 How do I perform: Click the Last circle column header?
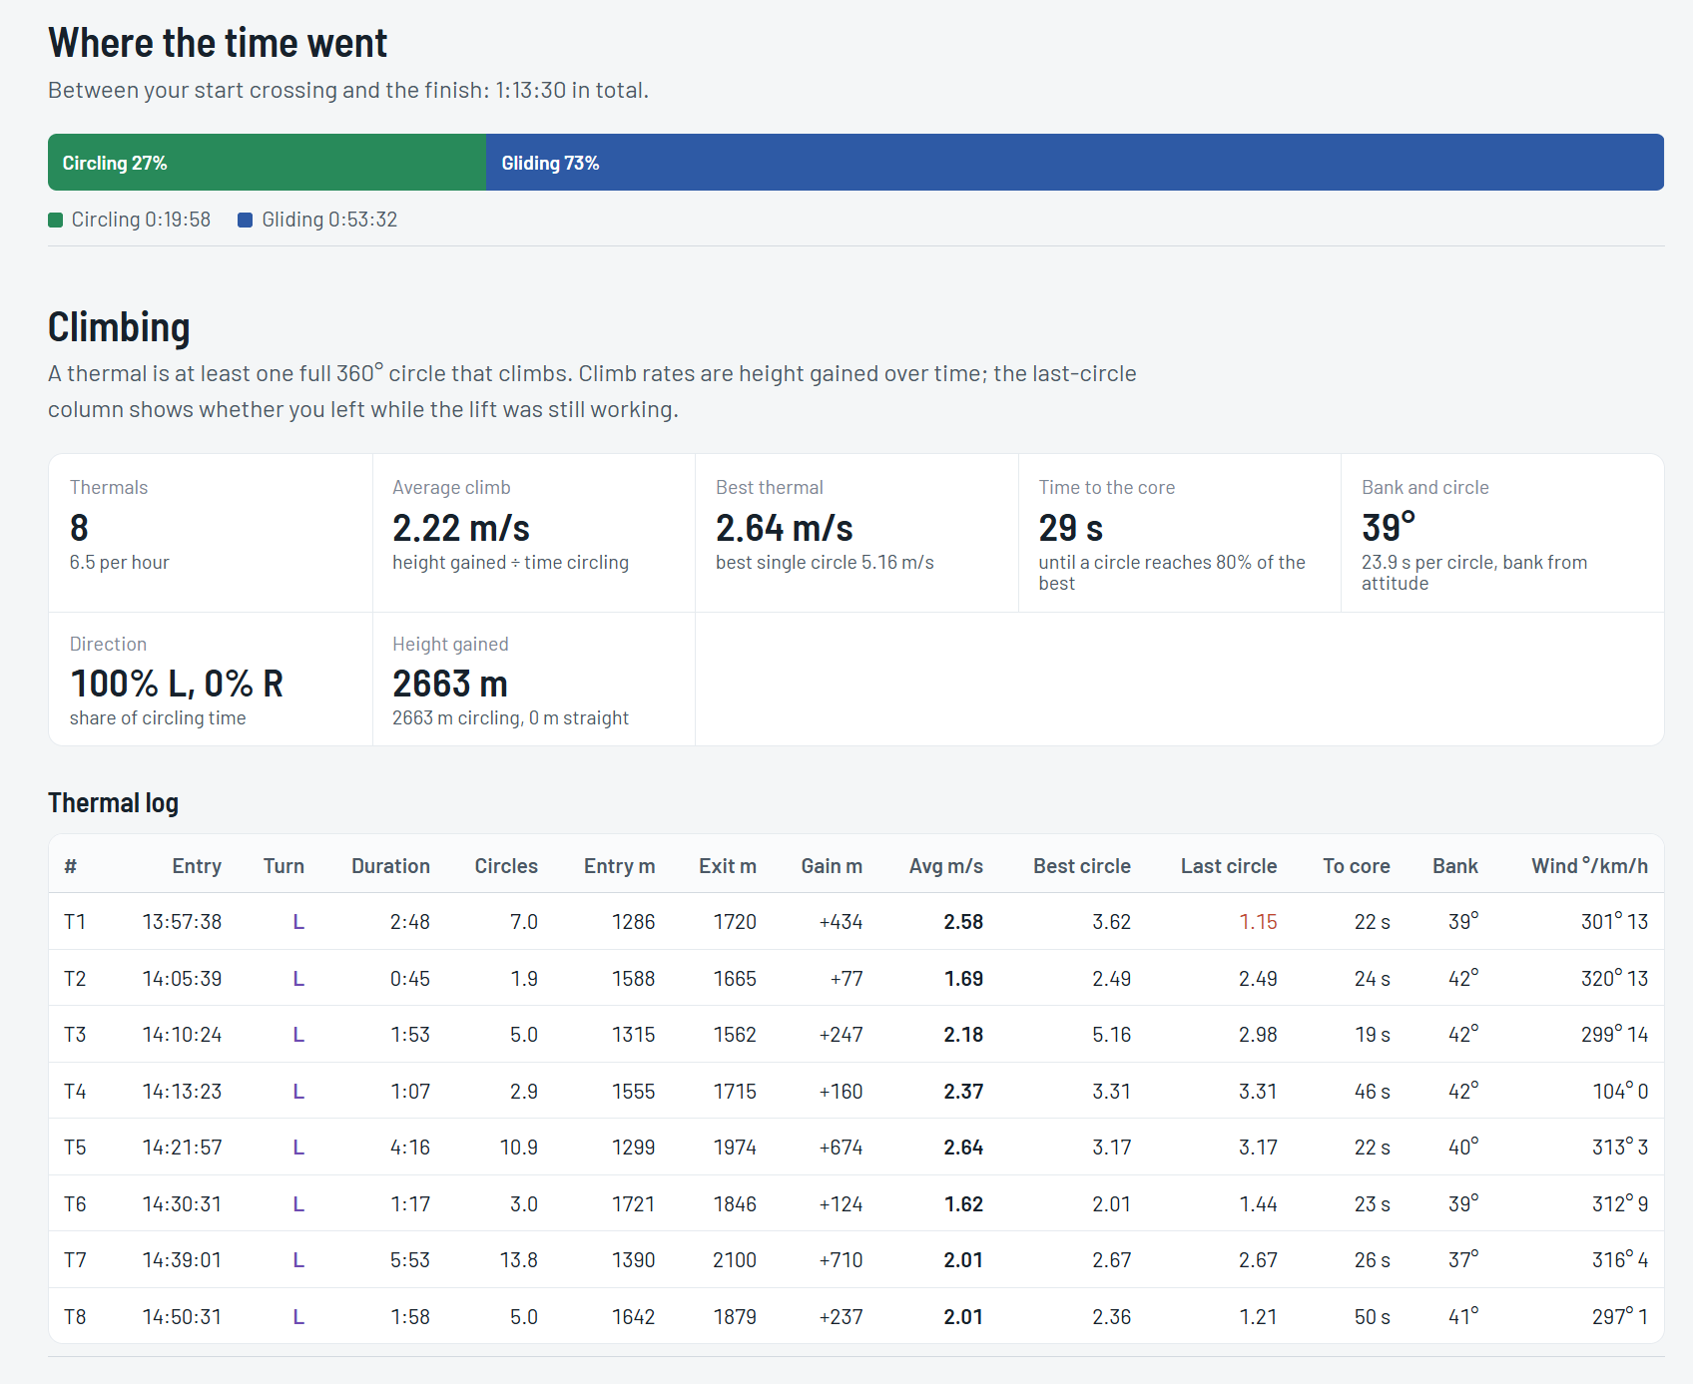coord(1229,866)
